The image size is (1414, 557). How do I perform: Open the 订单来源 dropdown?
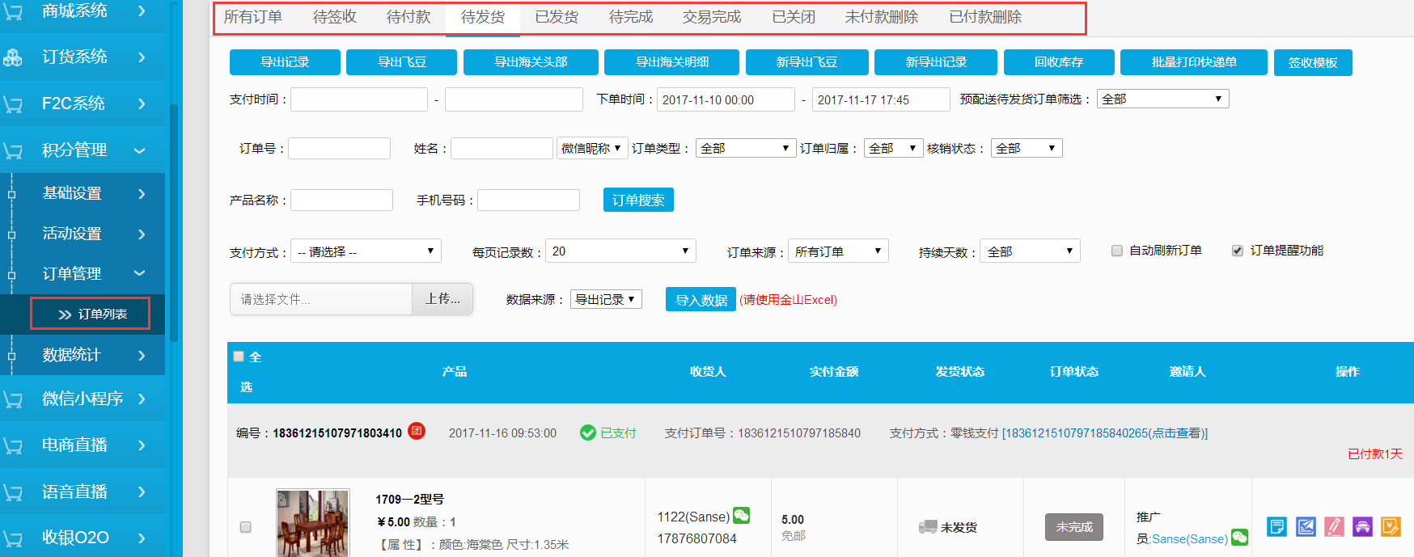[x=838, y=251]
